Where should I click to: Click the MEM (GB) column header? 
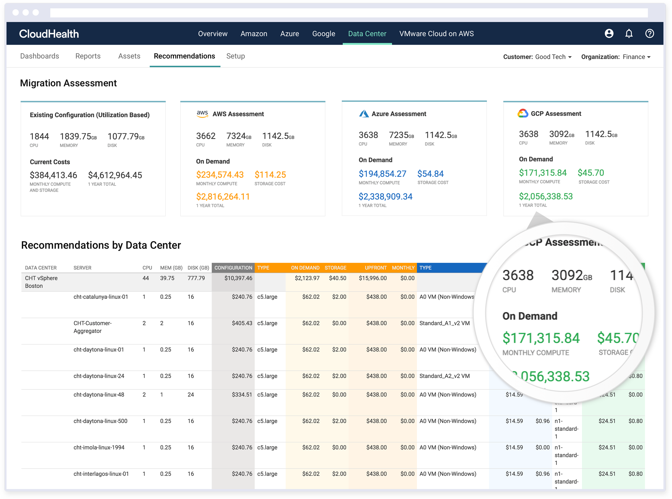tap(171, 268)
